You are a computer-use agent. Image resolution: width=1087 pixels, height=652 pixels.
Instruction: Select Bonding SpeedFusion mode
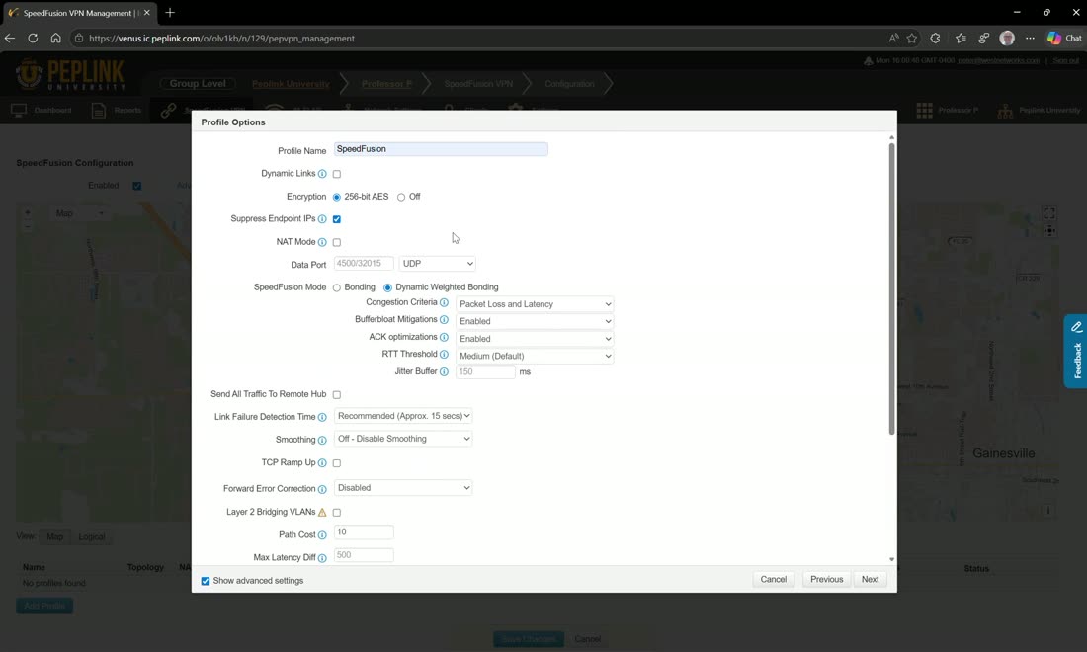337,287
